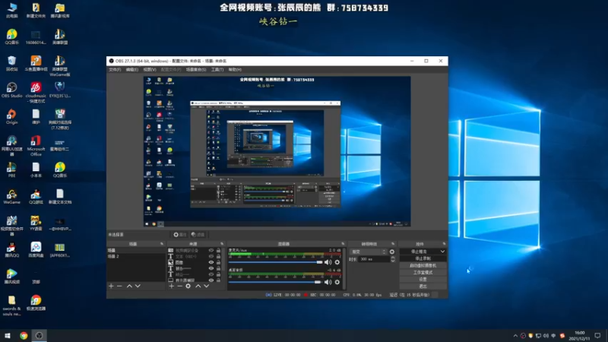608x342 pixels.
Task: Move the selected scene down
Action: click(138, 287)
